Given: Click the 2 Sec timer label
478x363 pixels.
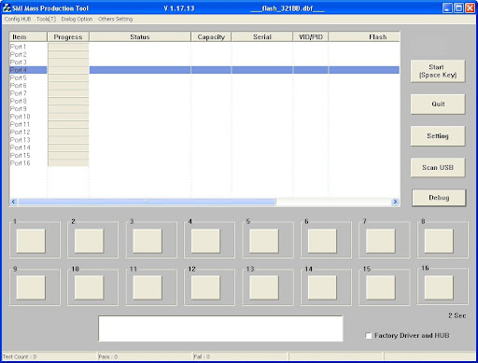Looking at the screenshot, I should click(x=457, y=315).
